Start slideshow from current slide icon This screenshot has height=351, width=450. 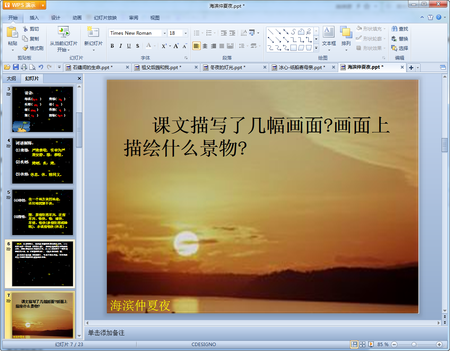click(x=63, y=32)
